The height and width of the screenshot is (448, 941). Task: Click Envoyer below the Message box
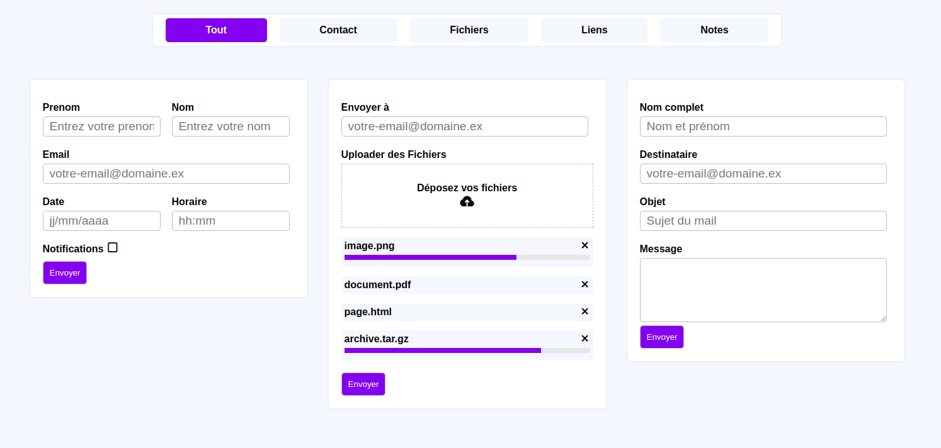coord(661,337)
